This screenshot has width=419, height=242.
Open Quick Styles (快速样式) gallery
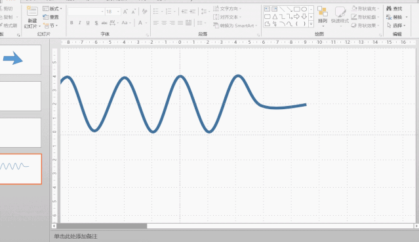click(x=340, y=16)
